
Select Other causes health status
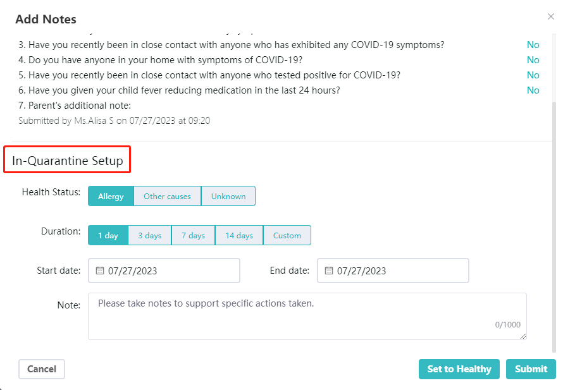click(x=168, y=196)
